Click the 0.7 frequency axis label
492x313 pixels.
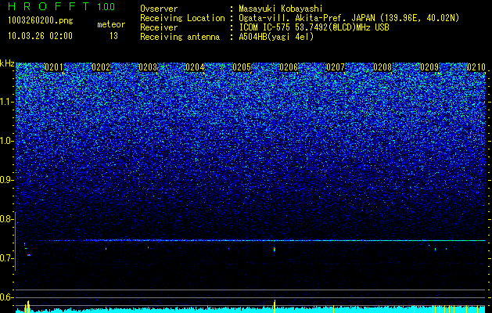click(x=6, y=258)
